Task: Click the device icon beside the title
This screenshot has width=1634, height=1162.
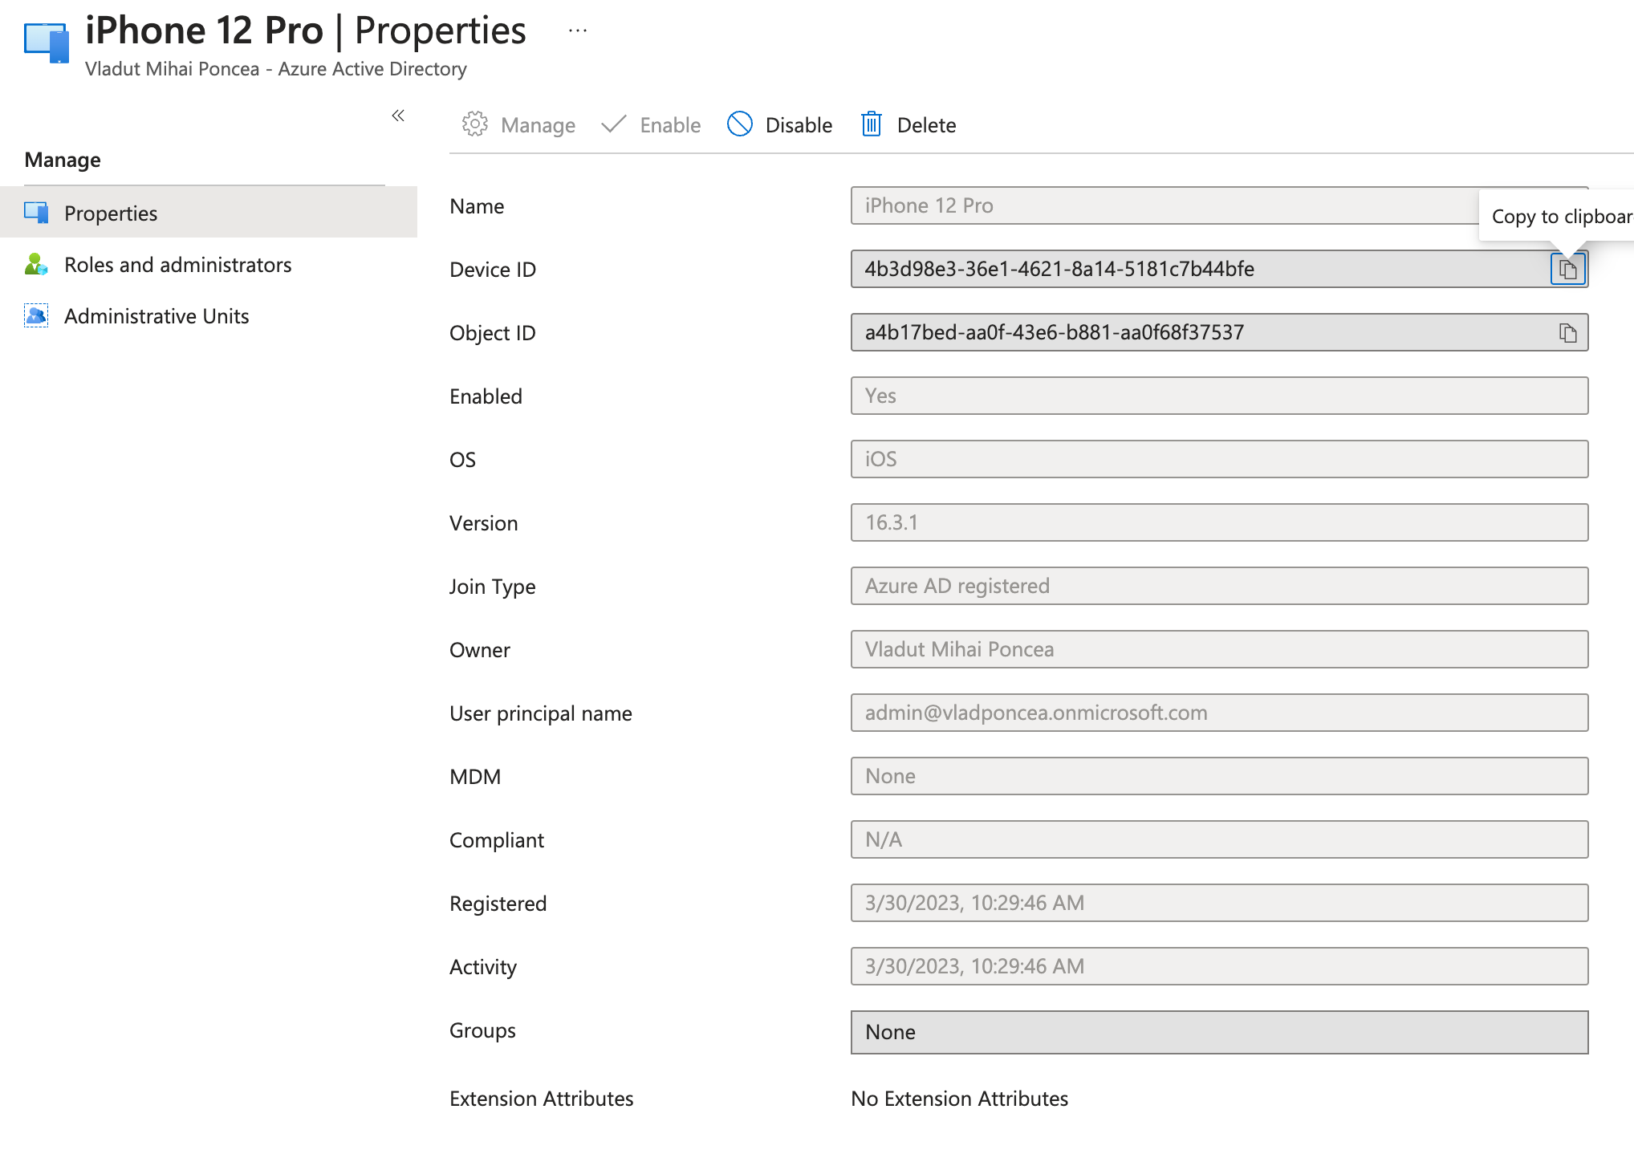Action: 47,42
